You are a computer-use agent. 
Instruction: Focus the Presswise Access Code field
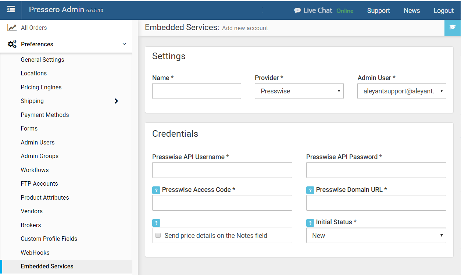[222, 203]
